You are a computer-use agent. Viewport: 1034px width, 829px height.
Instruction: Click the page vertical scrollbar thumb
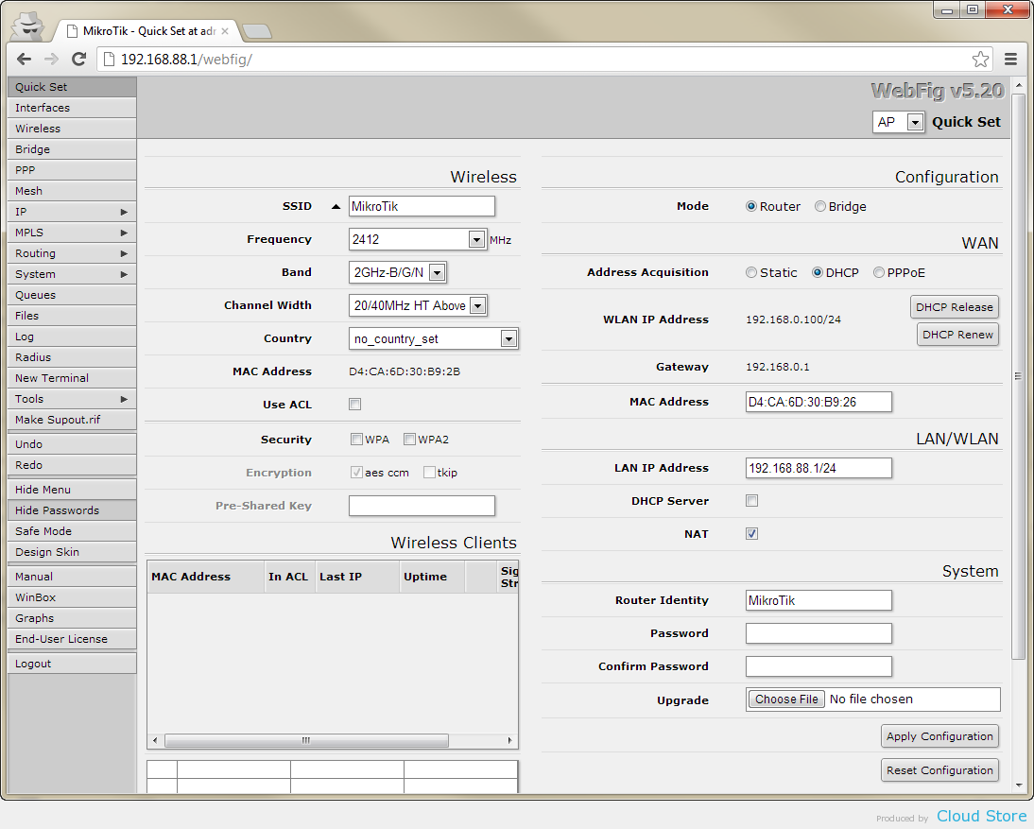tap(1018, 376)
